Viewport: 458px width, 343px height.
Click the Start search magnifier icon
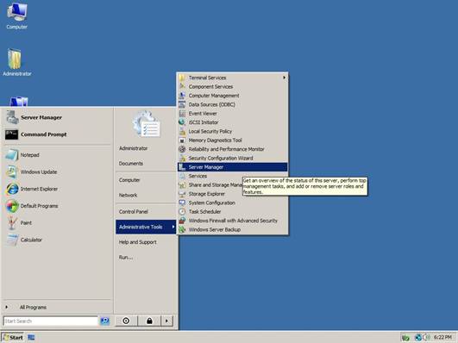(105, 321)
